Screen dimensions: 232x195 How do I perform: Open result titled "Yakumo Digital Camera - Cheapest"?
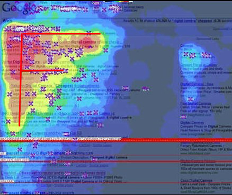55,86
